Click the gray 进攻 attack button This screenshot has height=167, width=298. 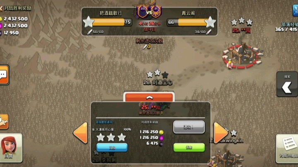189,127
